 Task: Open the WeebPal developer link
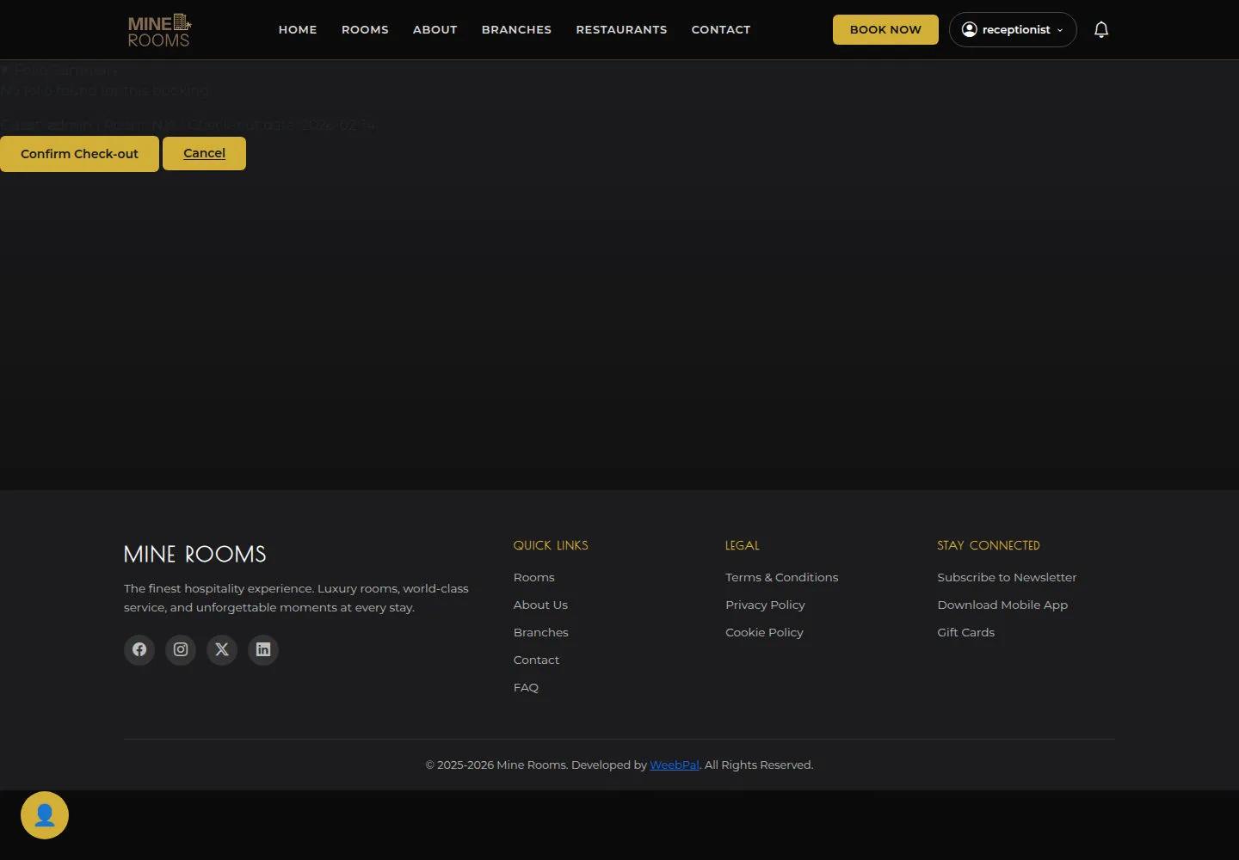(675, 765)
